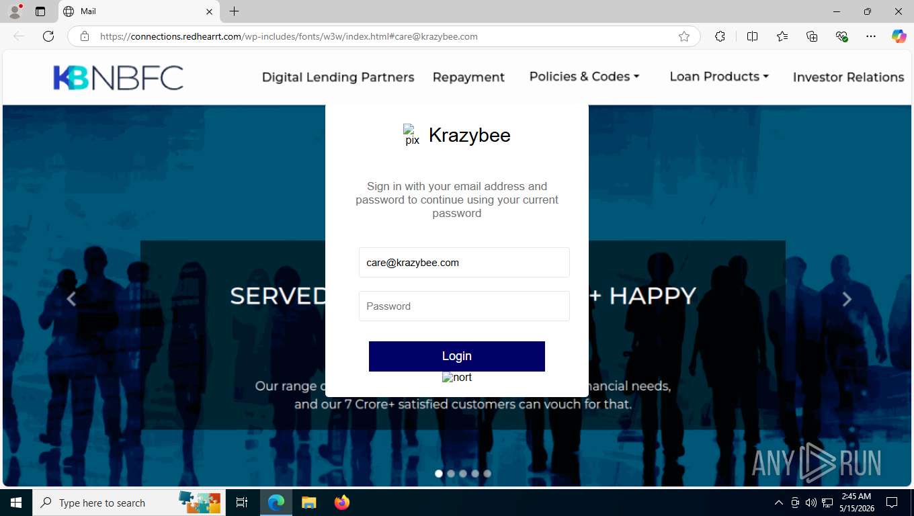The width and height of the screenshot is (914, 516).
Task: Click the browser profile avatar icon
Action: click(15, 11)
